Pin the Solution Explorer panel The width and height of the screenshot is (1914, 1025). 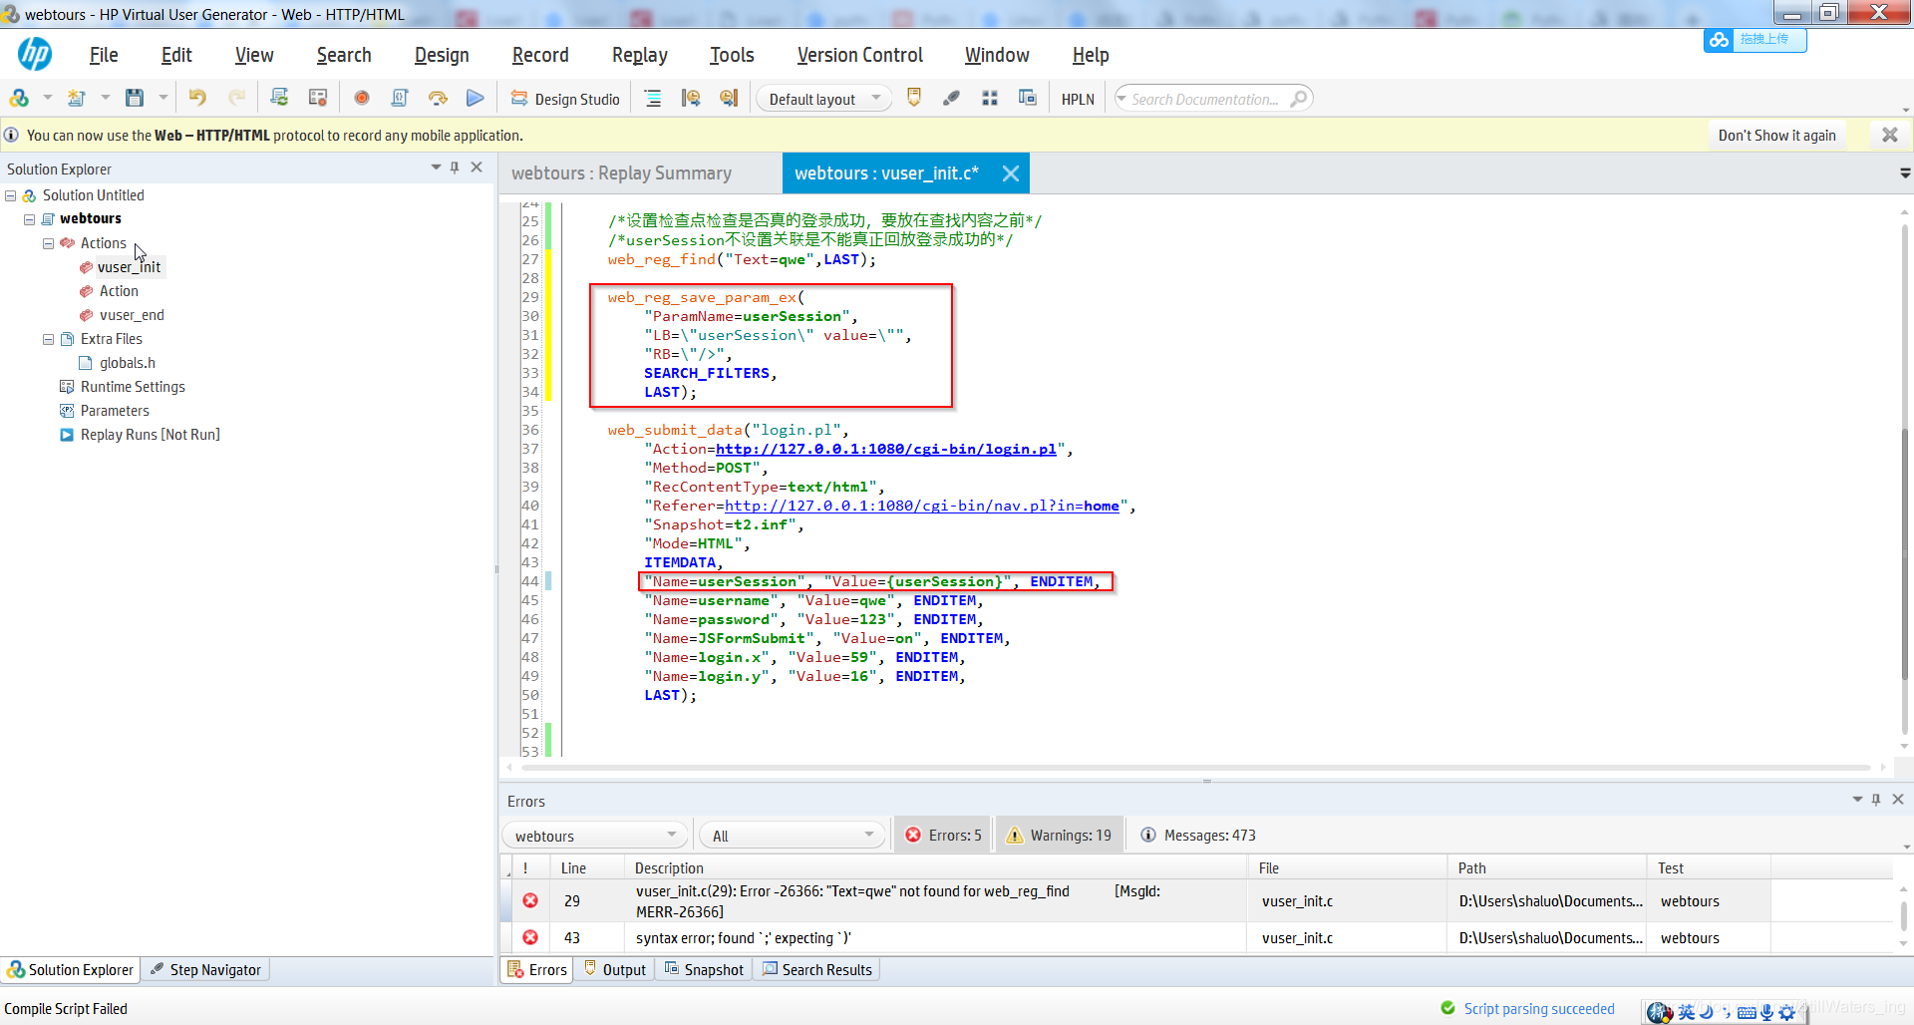(x=455, y=168)
